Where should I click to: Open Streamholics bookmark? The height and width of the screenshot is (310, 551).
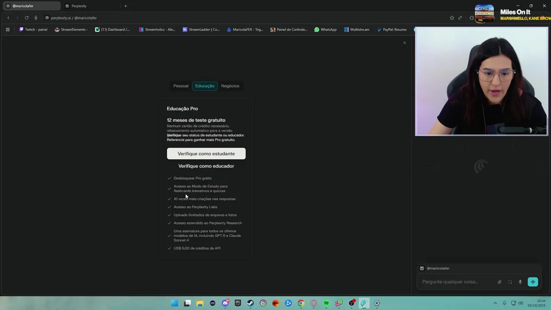click(x=157, y=30)
